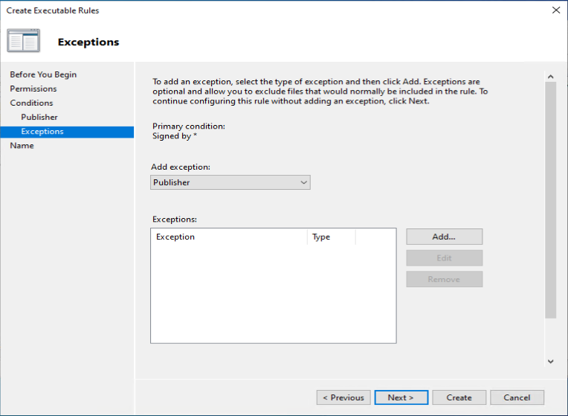Click the Add... button for exceptions
Screen dimensions: 568x416
pos(444,237)
